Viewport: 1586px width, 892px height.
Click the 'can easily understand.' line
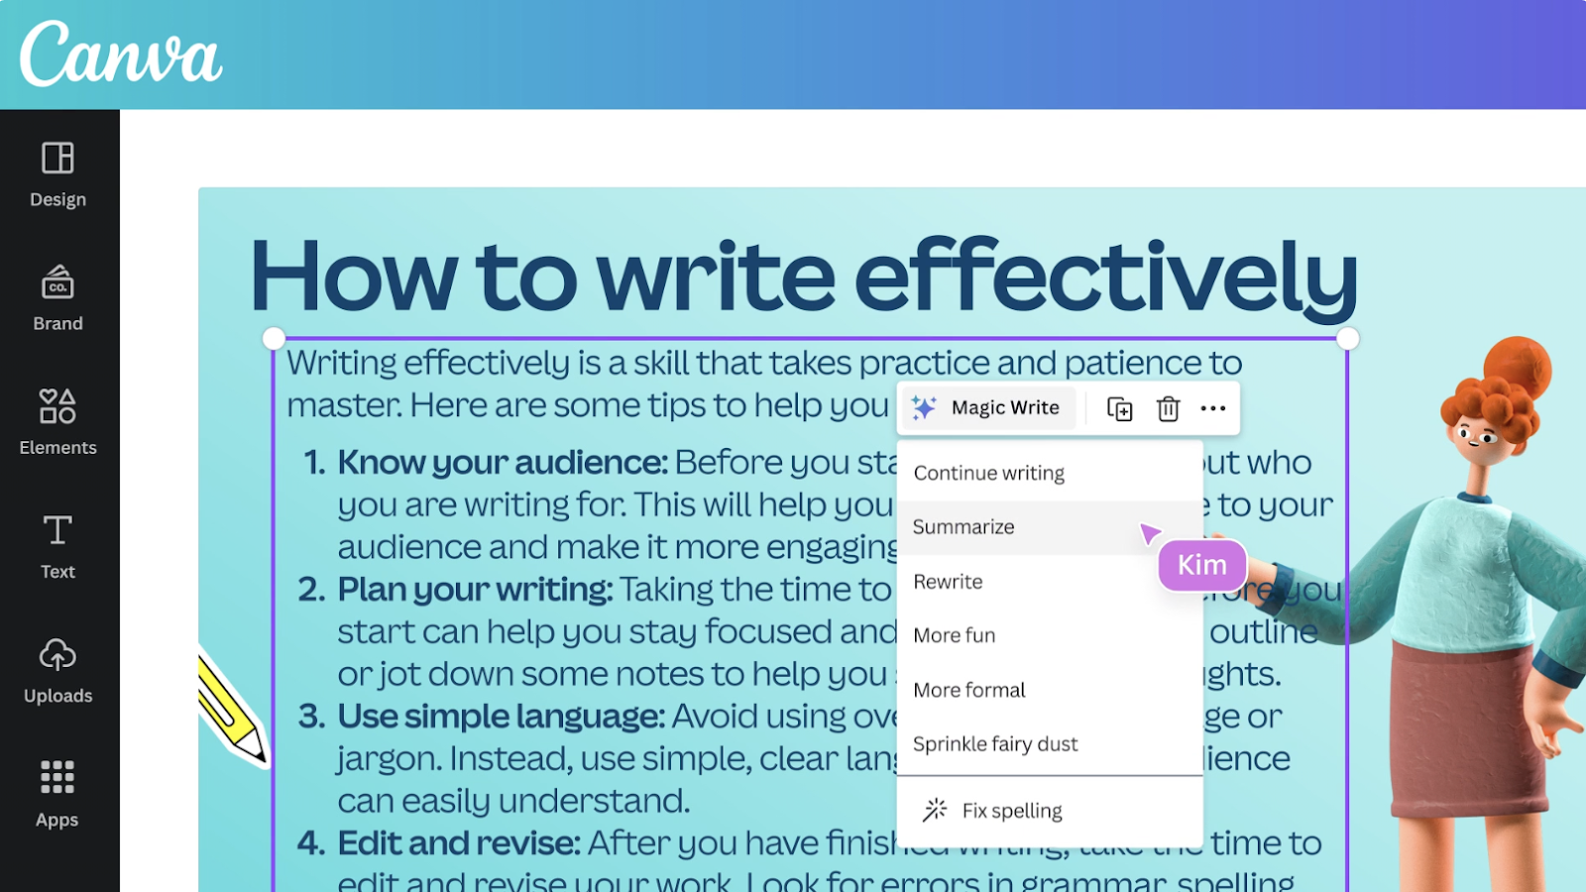(513, 801)
